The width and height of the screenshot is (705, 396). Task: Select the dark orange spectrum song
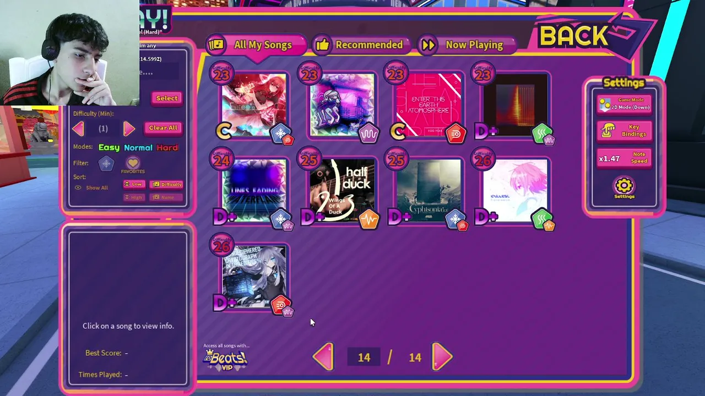coord(516,105)
